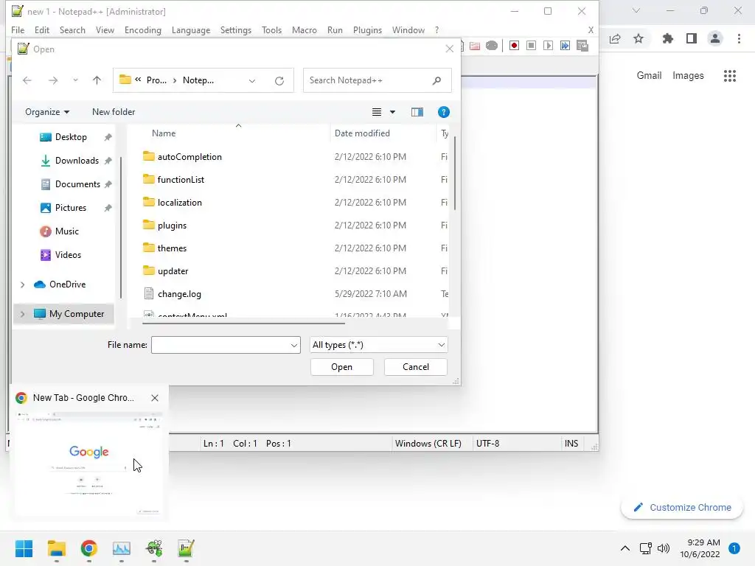The image size is (755, 566).
Task: Open Images link in Chrome
Action: click(688, 76)
